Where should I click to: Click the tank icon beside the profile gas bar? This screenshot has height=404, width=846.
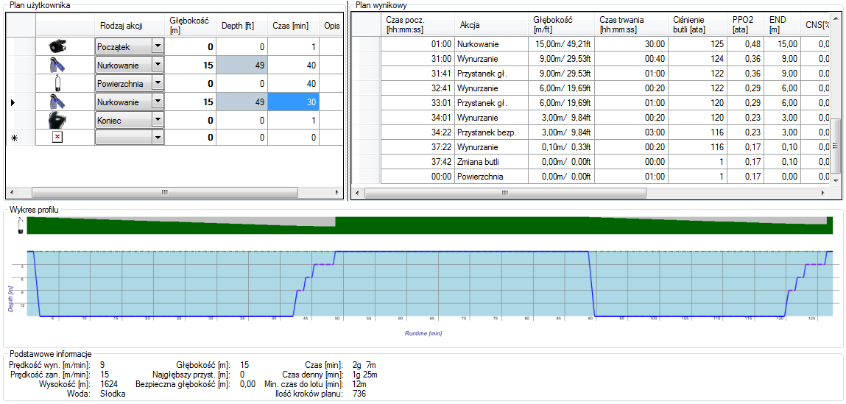[x=20, y=225]
